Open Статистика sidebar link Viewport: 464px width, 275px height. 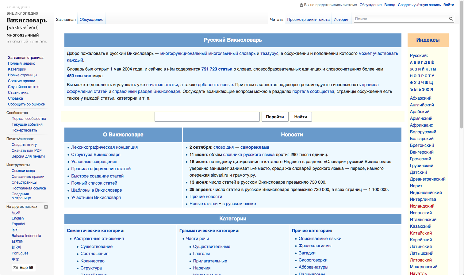(18, 93)
